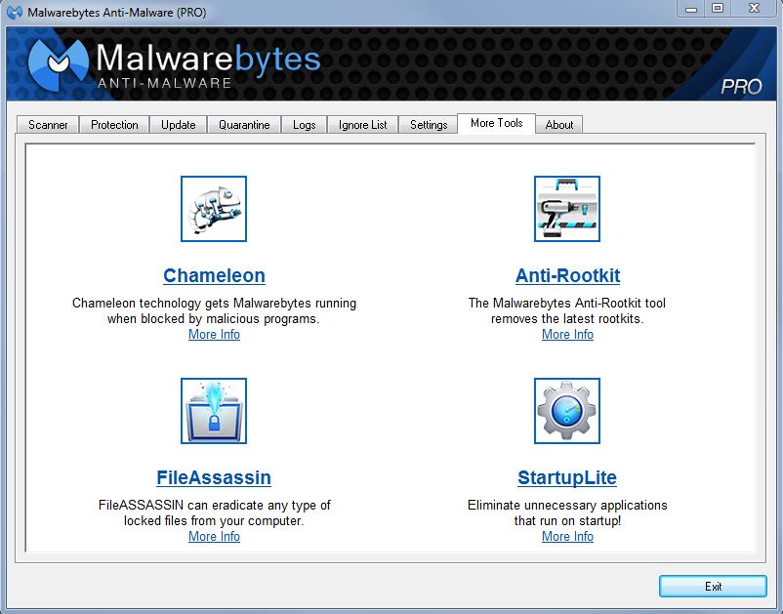Viewport: 783px width, 614px height.
Task: Click More Info under StartupLite
Action: (x=568, y=537)
